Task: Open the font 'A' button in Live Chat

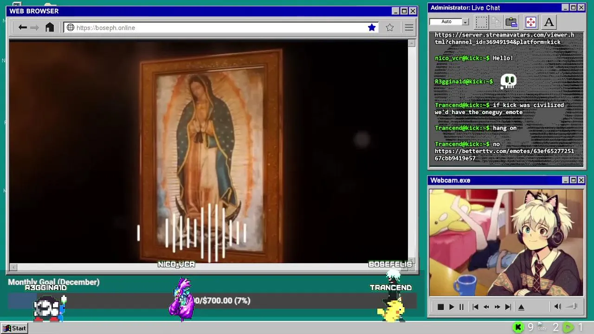Action: pyautogui.click(x=549, y=22)
